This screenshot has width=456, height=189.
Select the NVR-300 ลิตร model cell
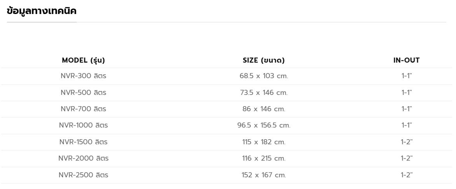84,76
